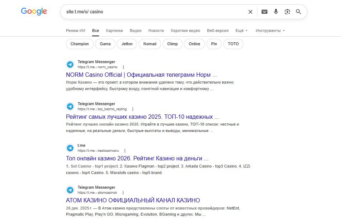Open more options for norm_casino result
The height and width of the screenshot is (221, 341).
(x=123, y=67)
